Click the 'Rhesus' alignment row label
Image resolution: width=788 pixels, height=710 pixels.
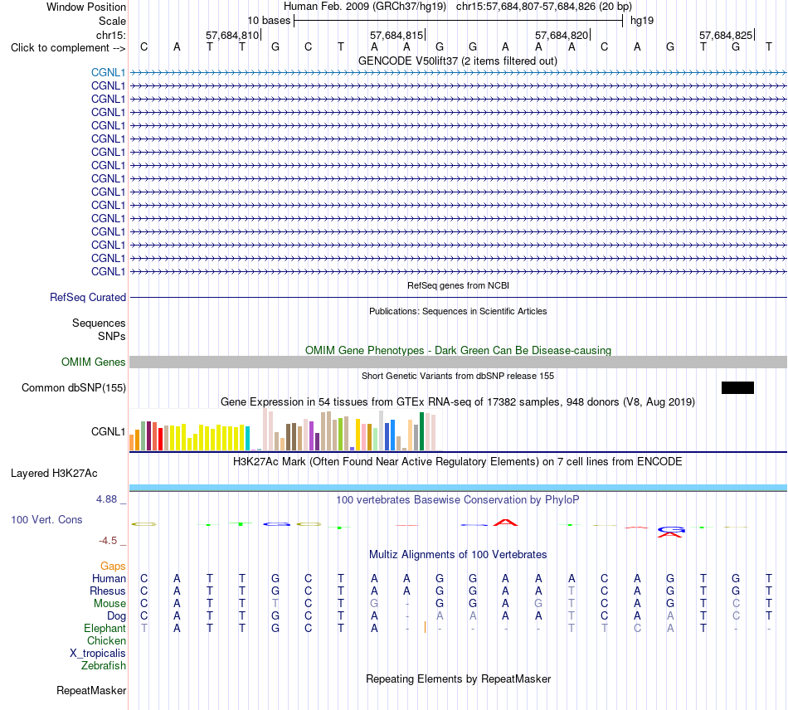(x=108, y=591)
